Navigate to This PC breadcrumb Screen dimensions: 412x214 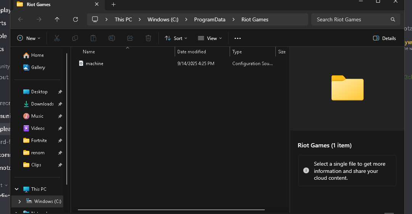pos(123,19)
